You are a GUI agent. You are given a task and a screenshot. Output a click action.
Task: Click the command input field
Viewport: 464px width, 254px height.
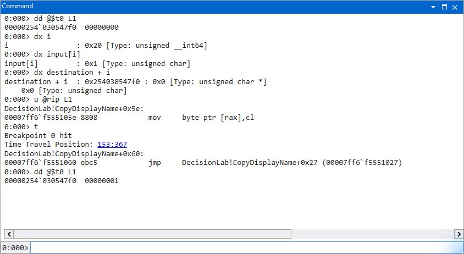click(246, 247)
